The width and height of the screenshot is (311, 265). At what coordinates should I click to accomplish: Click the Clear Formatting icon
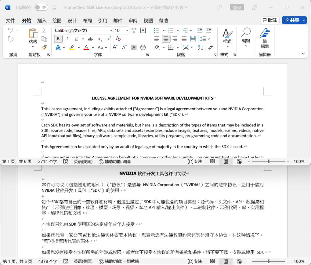pos(118,39)
